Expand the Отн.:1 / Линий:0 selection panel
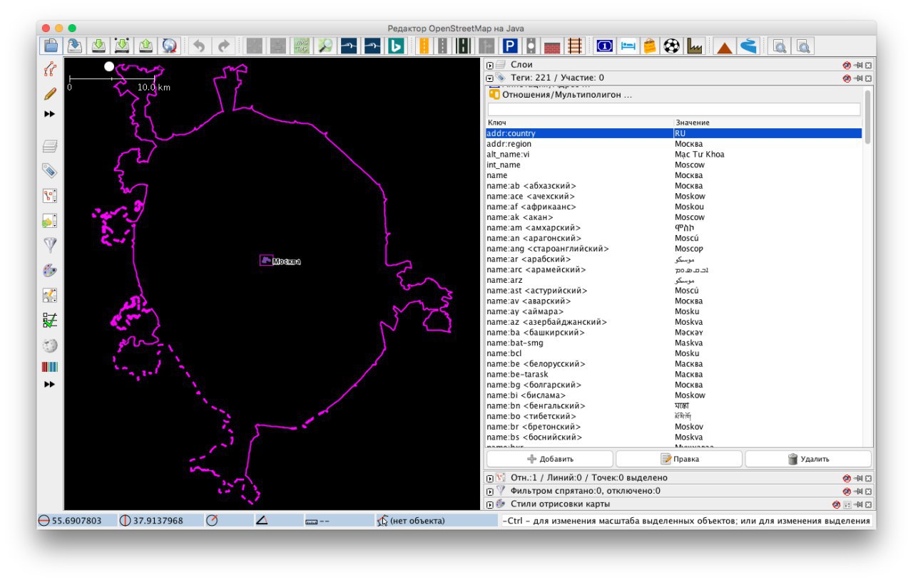This screenshot has height=582, width=913. (x=490, y=478)
